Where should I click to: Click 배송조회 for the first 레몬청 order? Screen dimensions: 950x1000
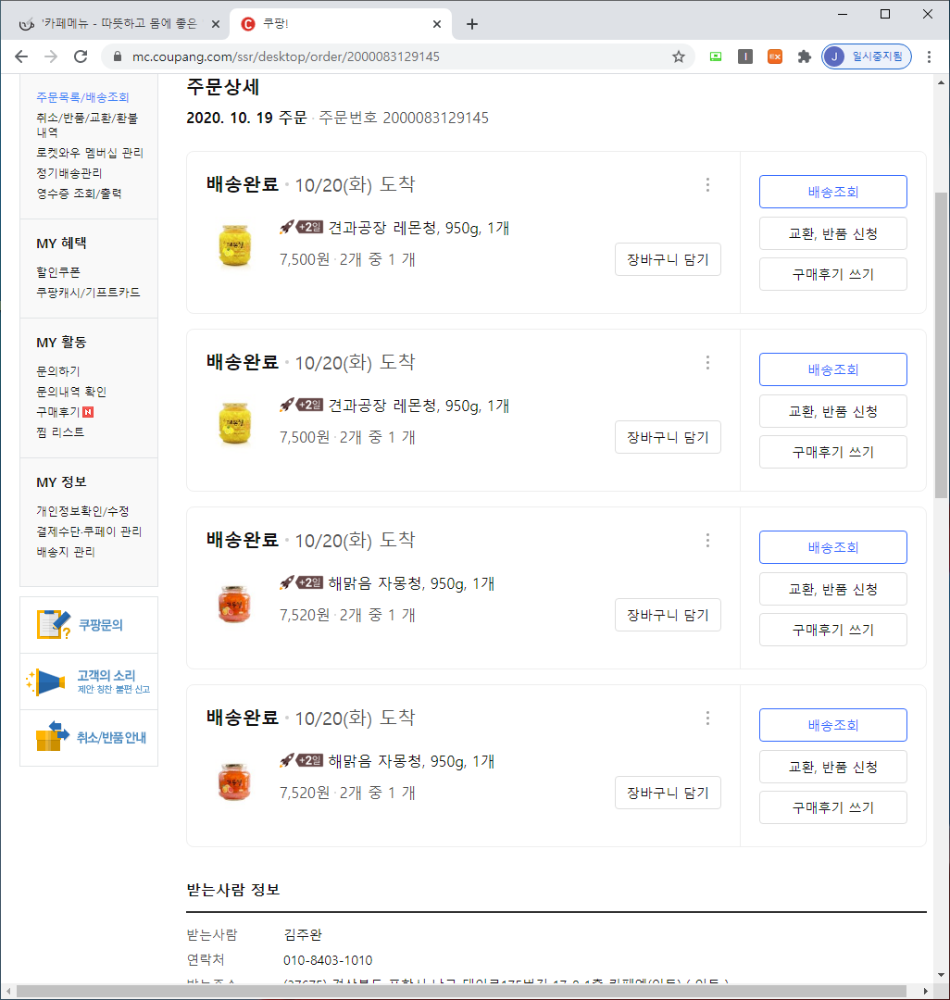(x=832, y=192)
